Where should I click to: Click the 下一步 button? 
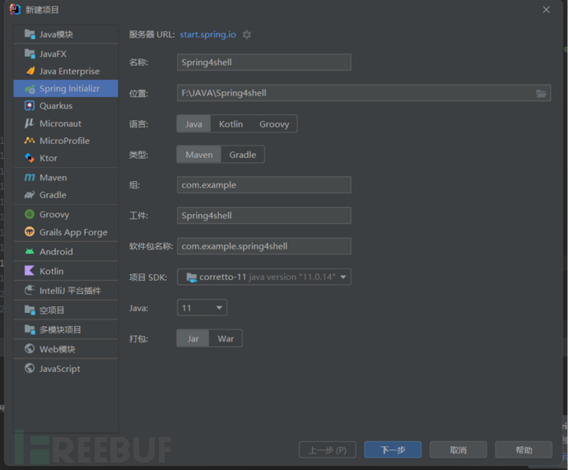[x=393, y=450]
